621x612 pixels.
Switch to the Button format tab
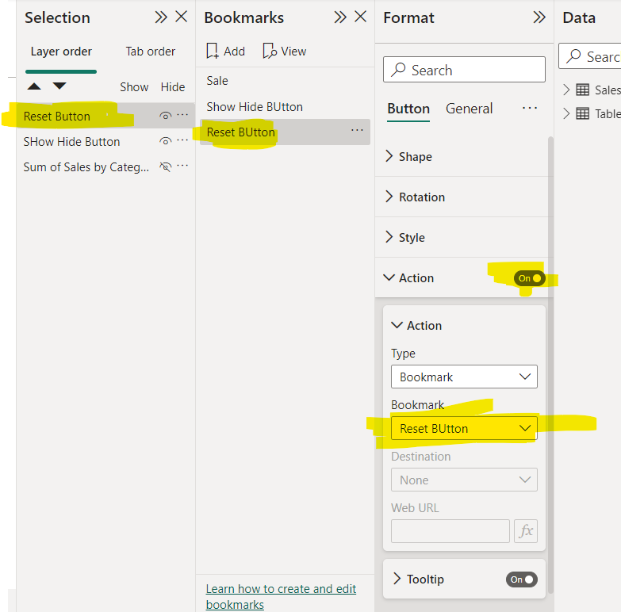[408, 109]
